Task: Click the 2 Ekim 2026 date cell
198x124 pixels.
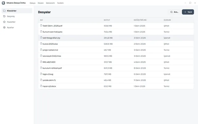Action: click(140, 44)
